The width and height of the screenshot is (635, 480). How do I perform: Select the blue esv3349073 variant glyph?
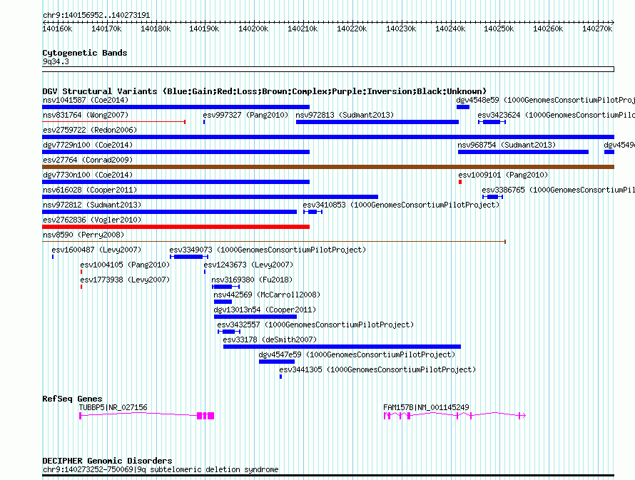click(x=189, y=257)
